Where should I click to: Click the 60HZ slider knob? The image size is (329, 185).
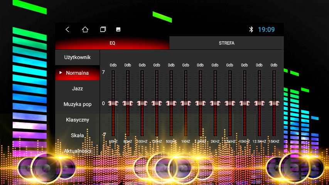pyautogui.click(x=113, y=103)
